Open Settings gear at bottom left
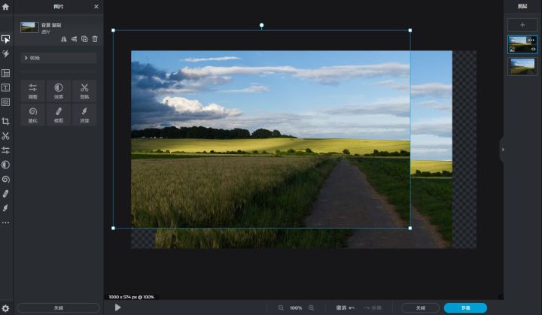542x315 pixels. [5, 308]
